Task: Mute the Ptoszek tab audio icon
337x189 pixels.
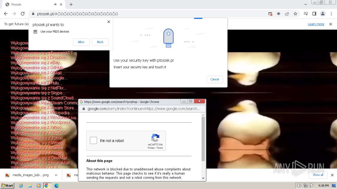Action: point(56,4)
